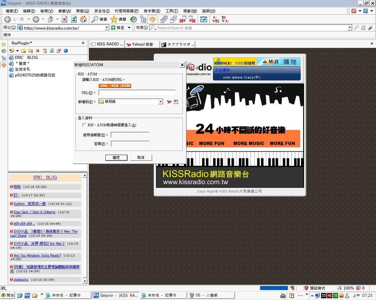The width and height of the screenshot is (376, 300).
Task: Open the Back button history dropdown arrow
Action: (29, 19)
